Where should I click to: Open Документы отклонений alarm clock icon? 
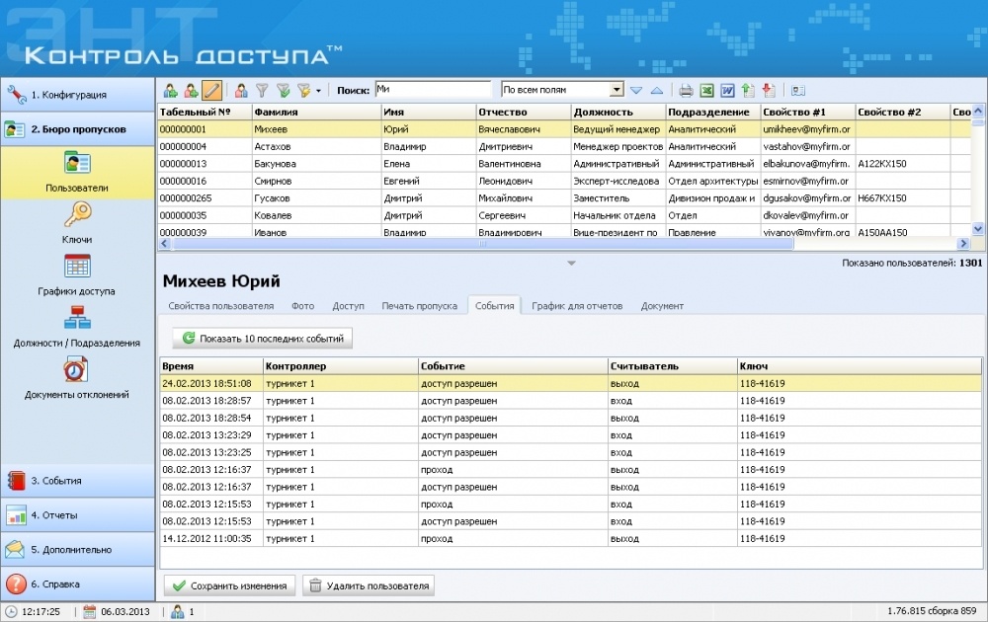coord(77,369)
